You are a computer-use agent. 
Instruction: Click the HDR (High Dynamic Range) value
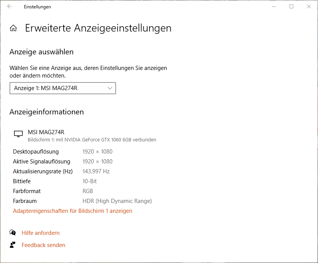pos(117,201)
